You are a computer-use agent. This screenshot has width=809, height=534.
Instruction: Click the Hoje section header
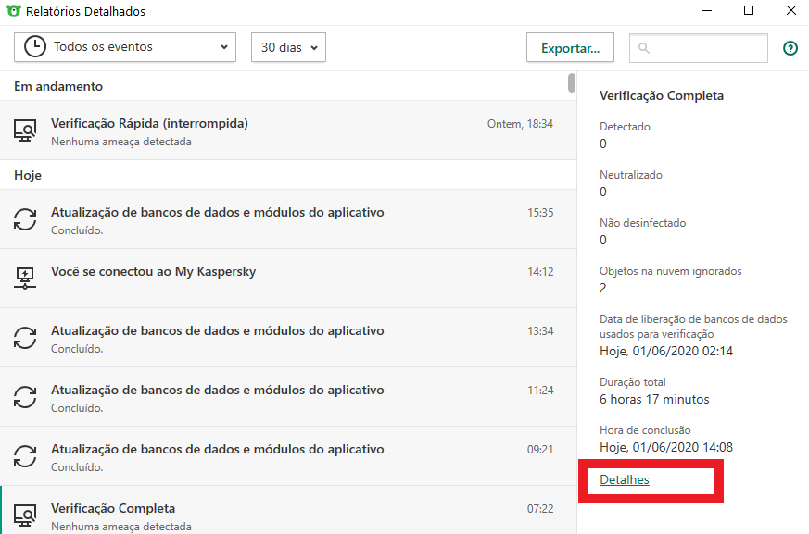click(28, 175)
